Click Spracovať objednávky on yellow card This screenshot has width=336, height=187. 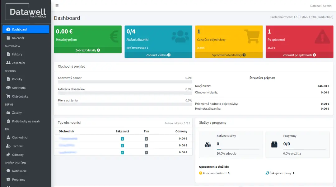pos(229,55)
